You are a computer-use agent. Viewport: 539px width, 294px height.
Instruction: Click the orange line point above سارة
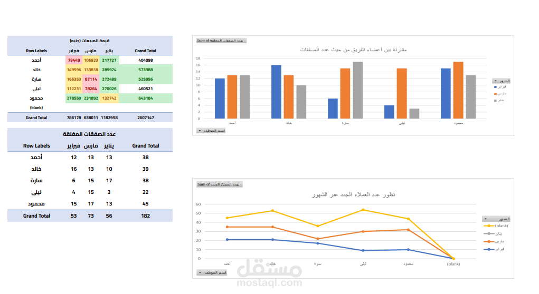click(318, 239)
